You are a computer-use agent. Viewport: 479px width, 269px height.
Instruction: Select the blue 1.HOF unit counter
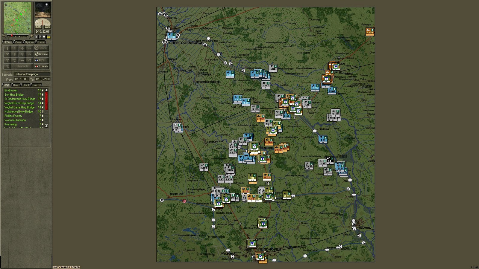click(x=332, y=90)
